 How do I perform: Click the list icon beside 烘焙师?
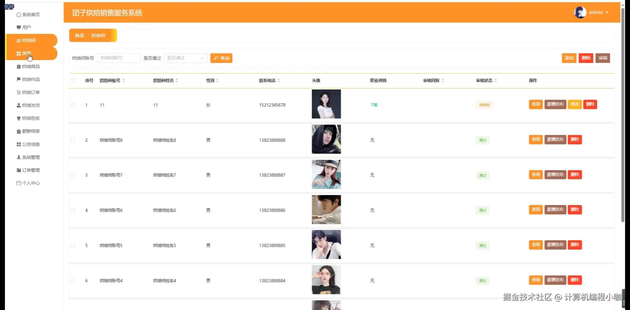point(19,40)
